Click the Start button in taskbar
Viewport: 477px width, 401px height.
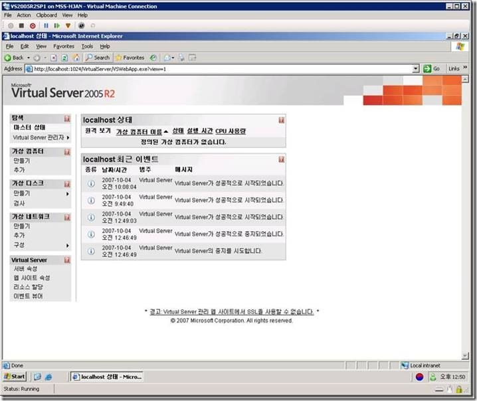tap(15, 376)
